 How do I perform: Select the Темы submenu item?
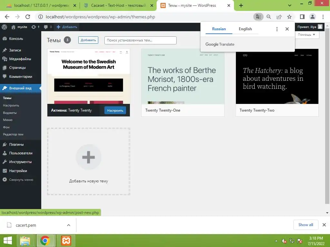coord(7,98)
